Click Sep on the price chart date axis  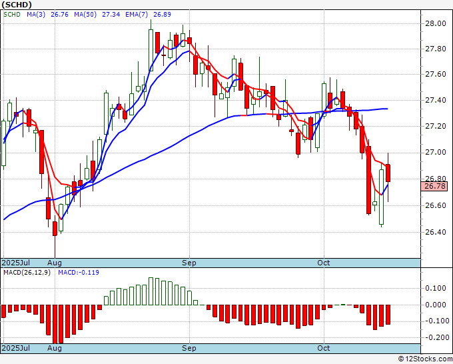189,263
